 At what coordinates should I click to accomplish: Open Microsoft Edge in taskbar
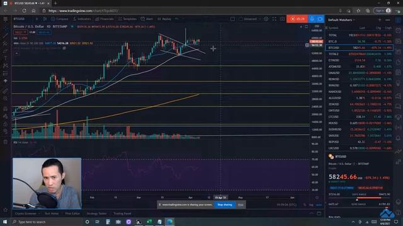(169, 222)
